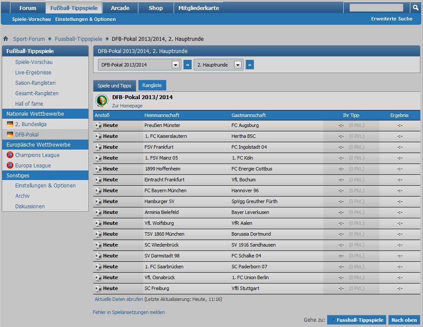
Task: Switch to the Rangliste tab
Action: 152,85
